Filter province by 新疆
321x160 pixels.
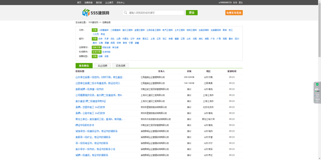pos(137,43)
